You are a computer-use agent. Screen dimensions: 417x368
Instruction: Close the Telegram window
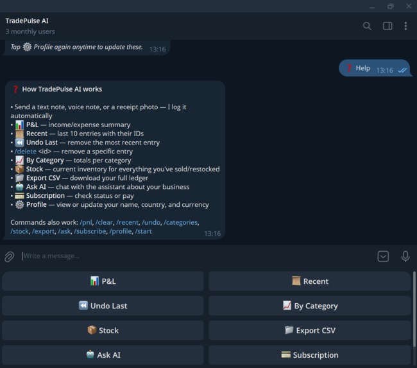409,6
